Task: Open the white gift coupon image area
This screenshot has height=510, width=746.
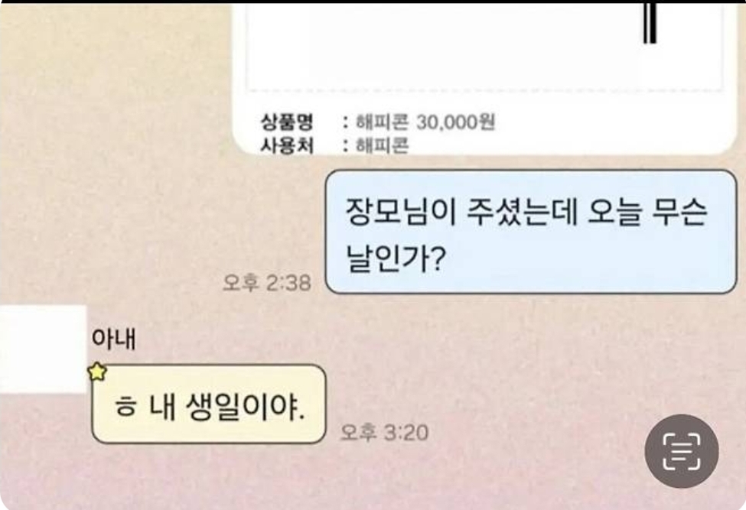Action: pos(485,47)
